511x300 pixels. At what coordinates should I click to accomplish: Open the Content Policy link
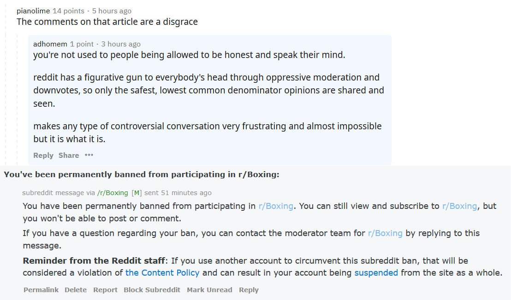pos(162,272)
